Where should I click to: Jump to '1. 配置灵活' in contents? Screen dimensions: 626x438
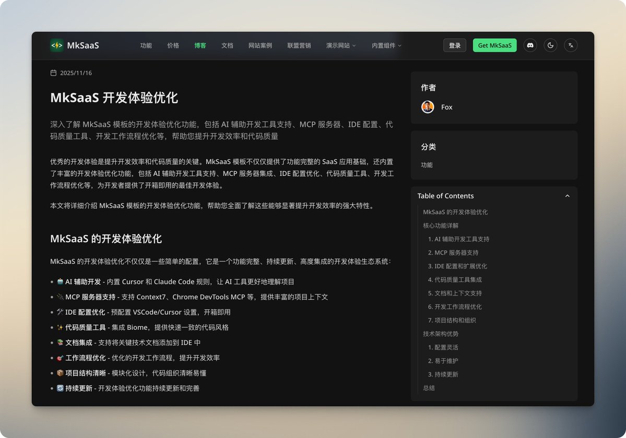443,347
